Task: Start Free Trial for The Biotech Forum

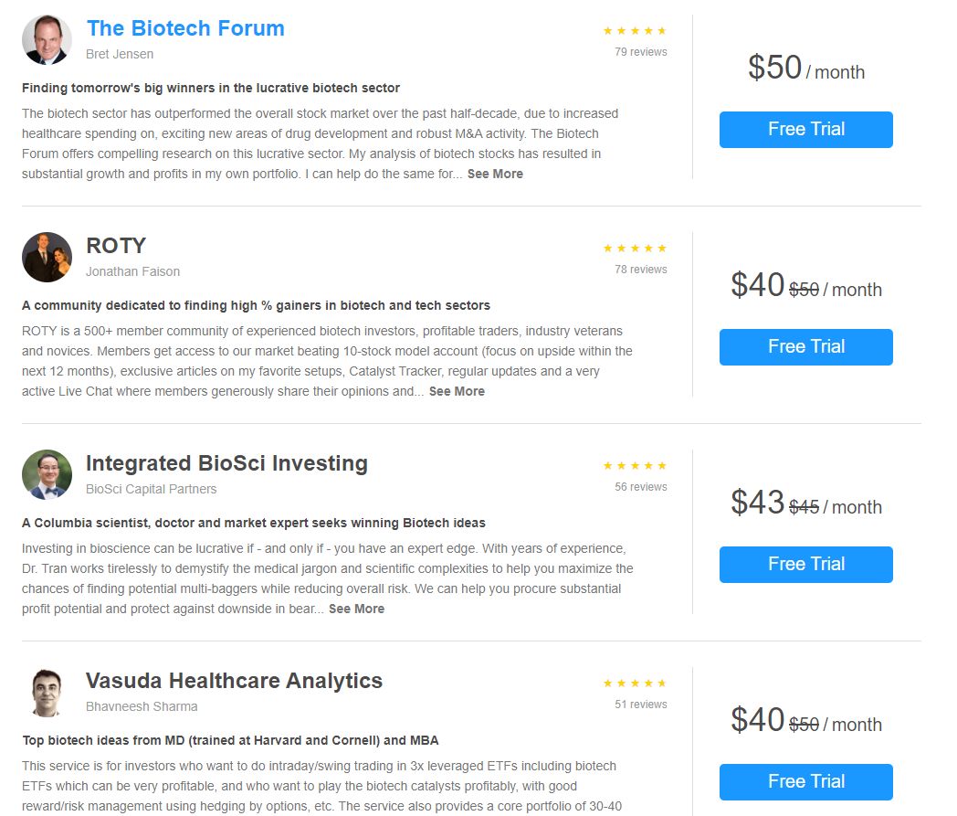Action: 805,130
